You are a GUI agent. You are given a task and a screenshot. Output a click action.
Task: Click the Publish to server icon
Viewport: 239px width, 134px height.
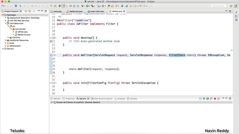218,99
